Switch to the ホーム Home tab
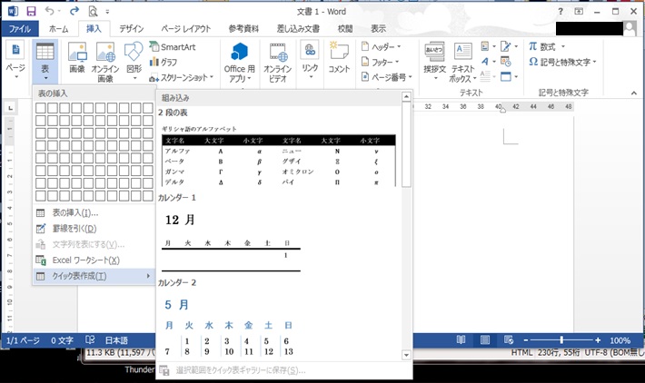This screenshot has width=645, height=383. (x=58, y=29)
